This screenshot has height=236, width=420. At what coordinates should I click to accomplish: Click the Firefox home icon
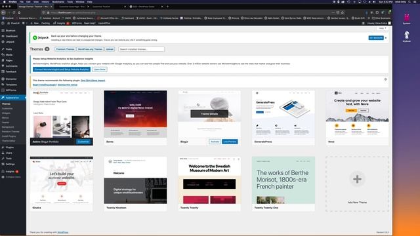click(x=19, y=12)
